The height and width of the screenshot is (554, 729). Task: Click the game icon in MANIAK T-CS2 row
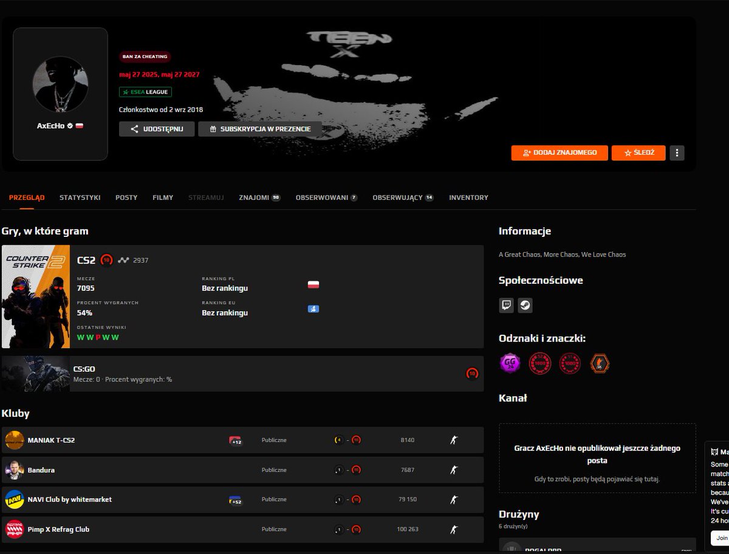pyautogui.click(x=453, y=440)
